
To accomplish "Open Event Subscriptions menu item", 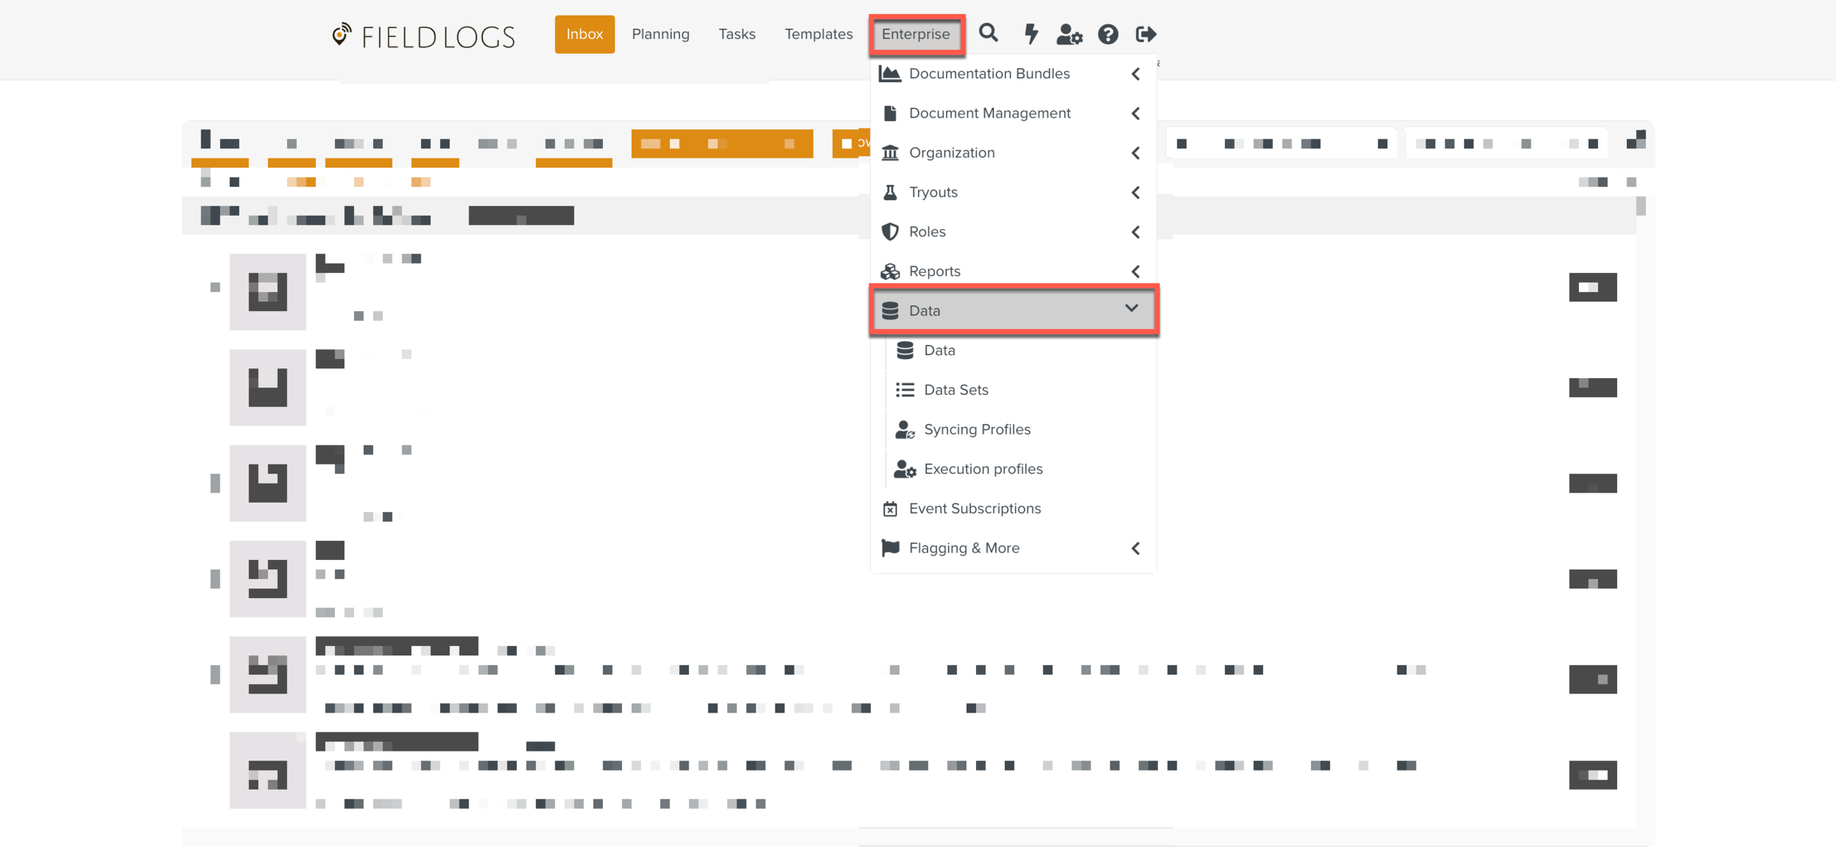I will coord(974,509).
